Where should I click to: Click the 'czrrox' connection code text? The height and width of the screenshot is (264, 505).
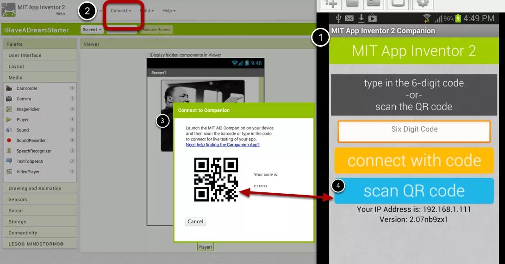point(261,186)
